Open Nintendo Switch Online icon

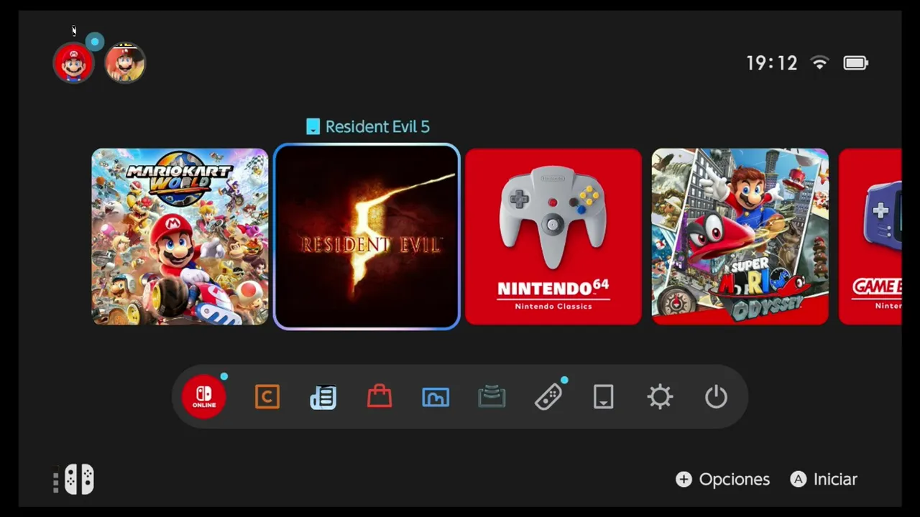coord(204,396)
